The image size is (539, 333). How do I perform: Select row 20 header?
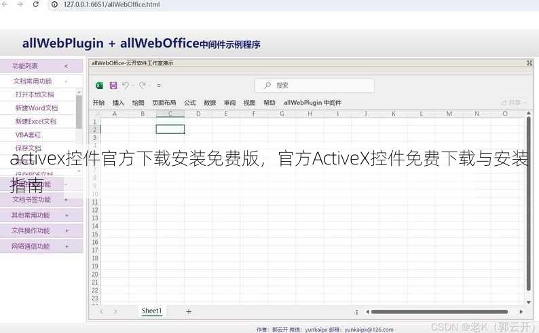point(95,274)
